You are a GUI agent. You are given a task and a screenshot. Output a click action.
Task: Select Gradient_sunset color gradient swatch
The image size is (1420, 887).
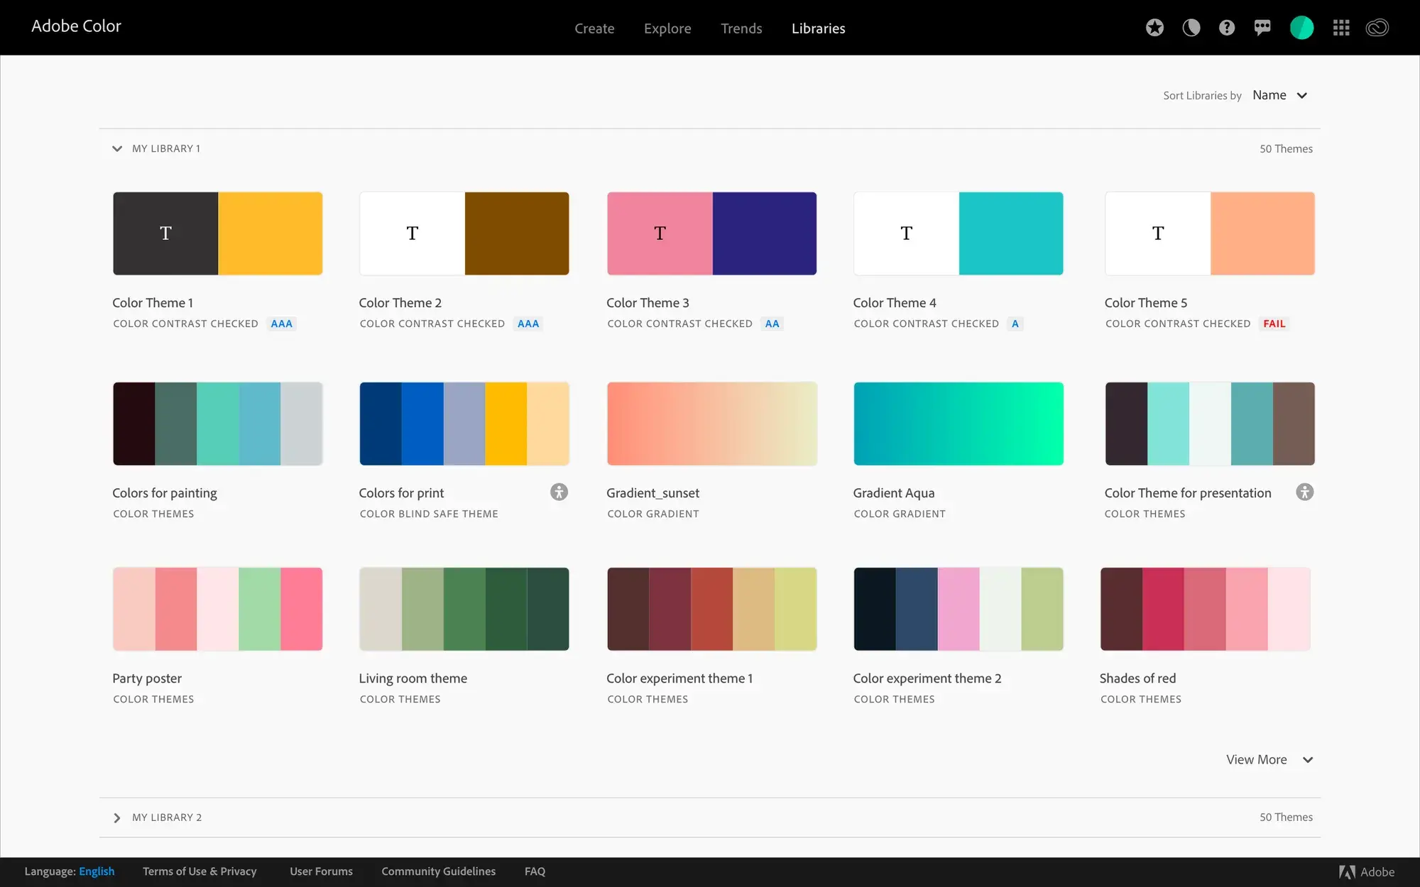(x=711, y=423)
